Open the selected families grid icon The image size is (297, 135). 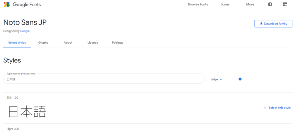(285, 4)
